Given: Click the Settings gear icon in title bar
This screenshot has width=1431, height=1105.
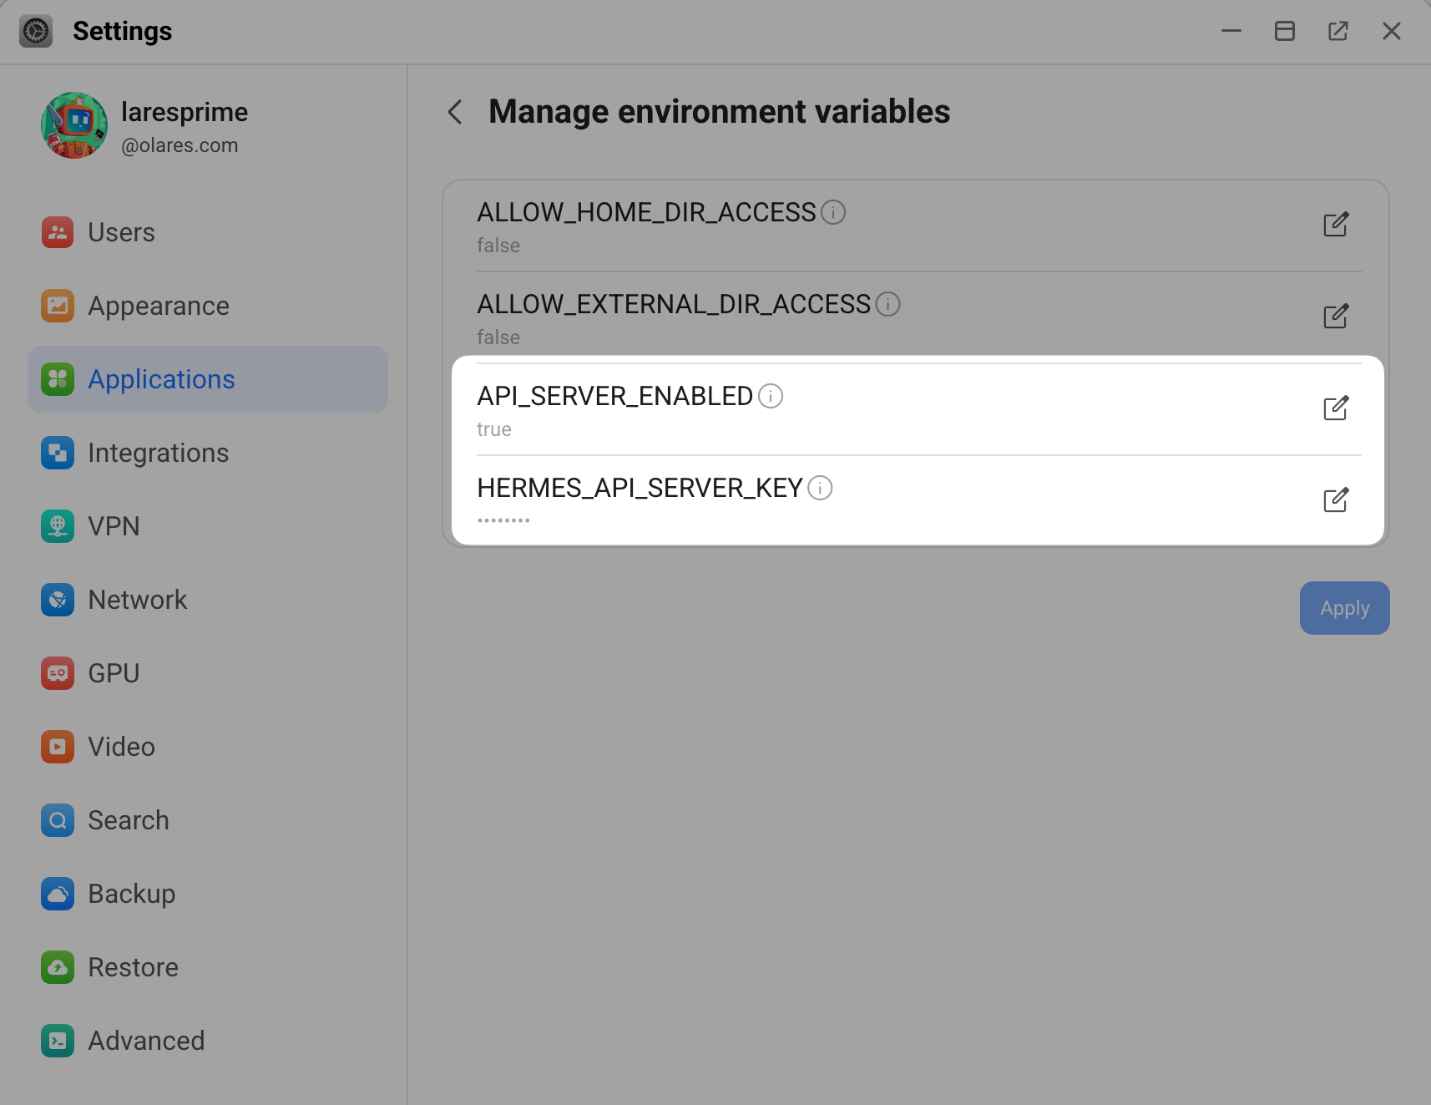Looking at the screenshot, I should 36,31.
